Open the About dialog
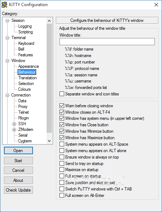The image size is (162, 212). click(18, 180)
